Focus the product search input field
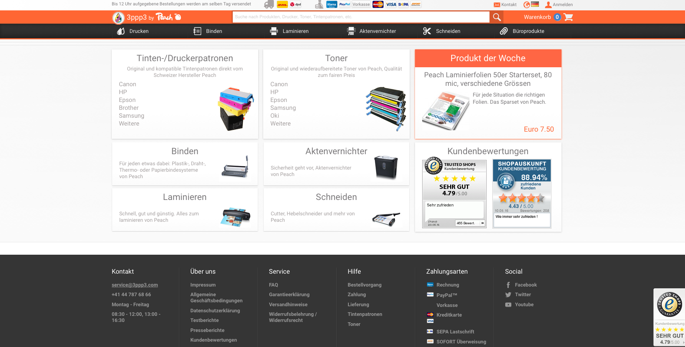This screenshot has height=347, width=685. tap(361, 17)
